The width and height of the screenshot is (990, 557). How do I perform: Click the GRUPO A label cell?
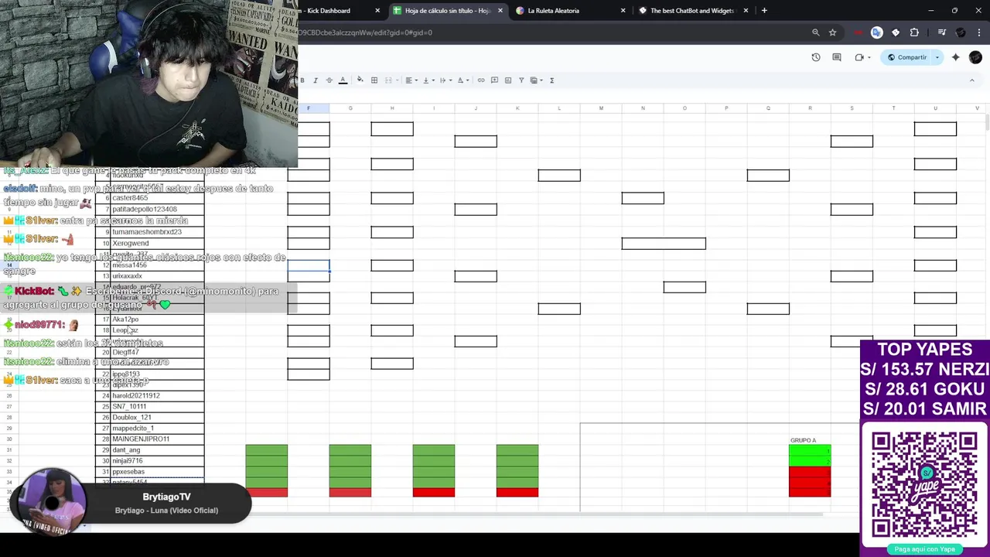(x=810, y=440)
